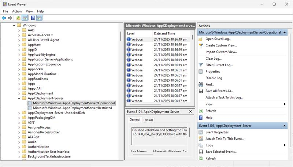Viewport: 293px width, 167px height.
Task: Click Open Saved Log action text
Action: click(x=218, y=39)
